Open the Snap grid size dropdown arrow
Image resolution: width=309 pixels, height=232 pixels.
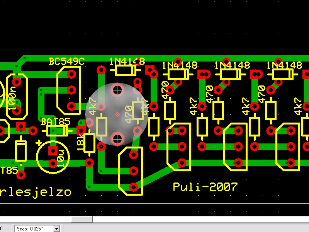tap(56, 229)
